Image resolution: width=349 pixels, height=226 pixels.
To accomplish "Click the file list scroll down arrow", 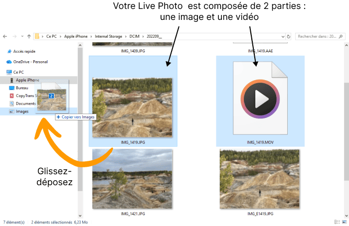I will tap(347, 216).
